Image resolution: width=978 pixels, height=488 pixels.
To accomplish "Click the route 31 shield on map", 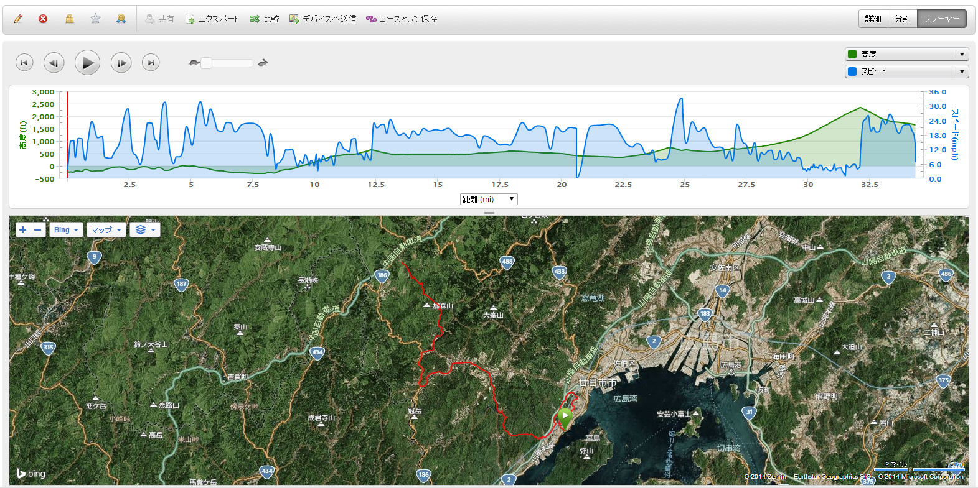I will [x=749, y=412].
